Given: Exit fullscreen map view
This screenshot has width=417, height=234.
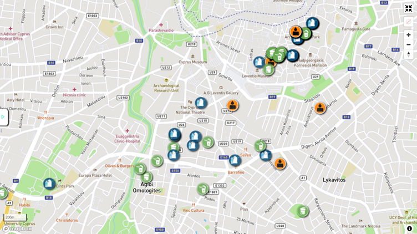Looking at the screenshot, I should click(x=409, y=8).
